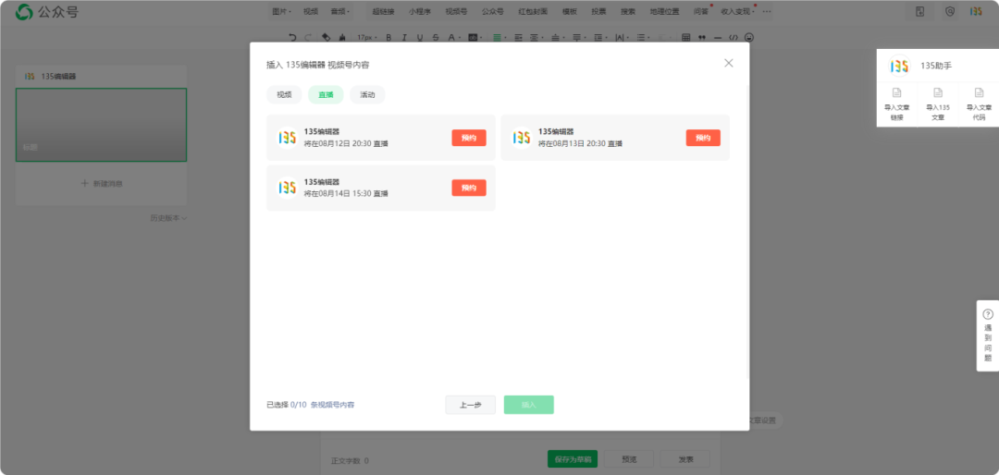
Task: Click the 预览 button
Action: click(x=629, y=459)
